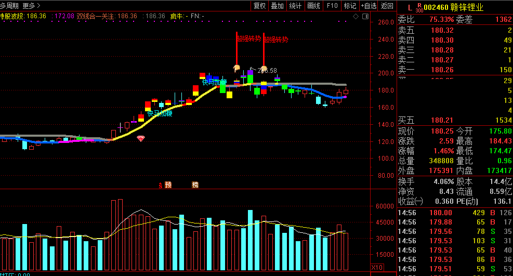This screenshot has width=513, height=276.
Task: Click the red dollar sign marker
Action: pyautogui.click(x=160, y=185)
